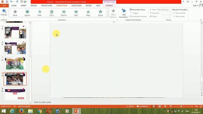Toggle NOTES pane in status bar
The width and height of the screenshot is (203, 114).
click(x=130, y=106)
